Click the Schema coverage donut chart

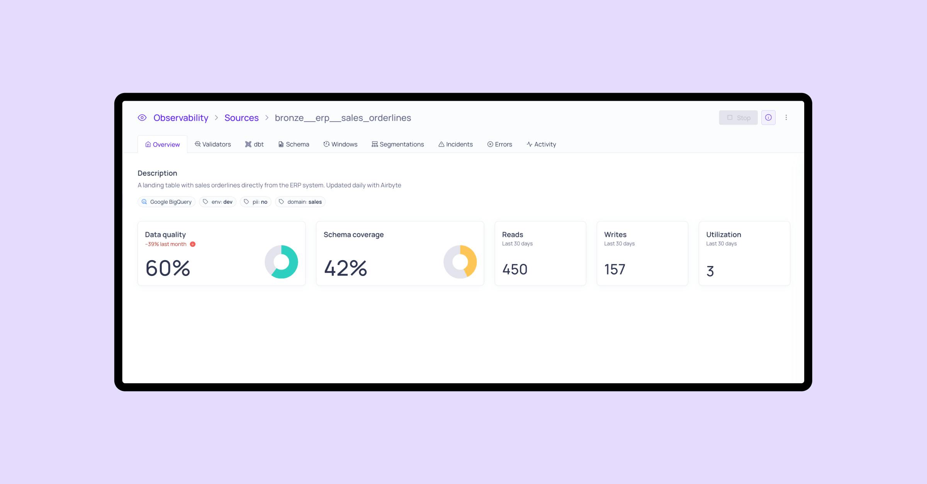point(460,262)
